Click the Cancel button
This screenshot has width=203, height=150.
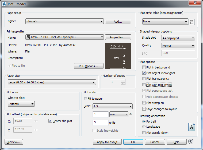pyautogui.click(x=155, y=142)
